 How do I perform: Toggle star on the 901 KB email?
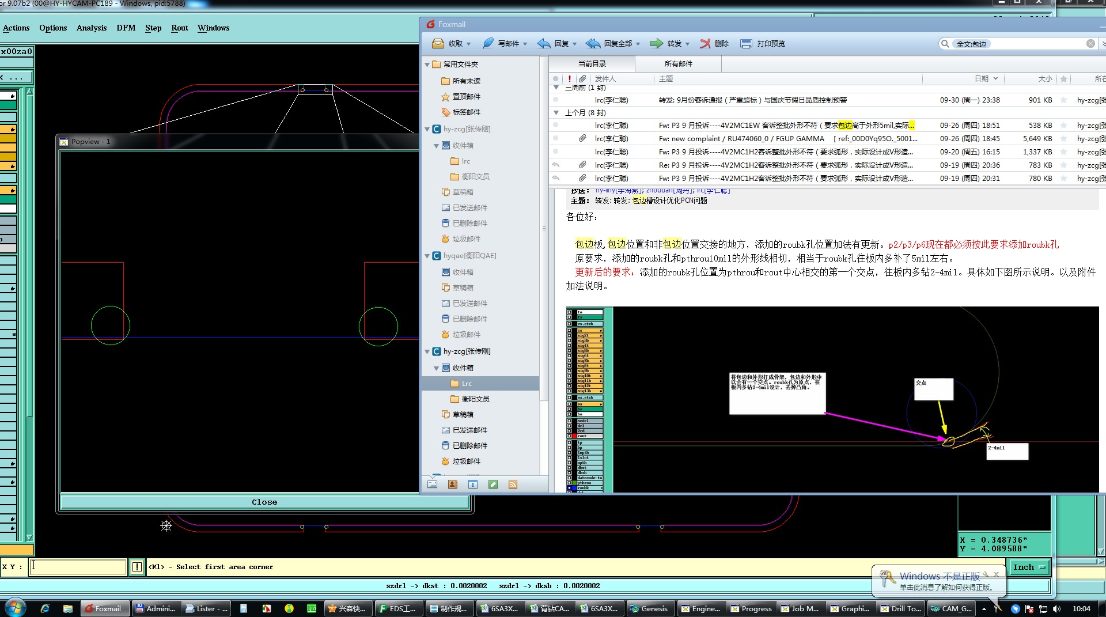coord(1064,100)
